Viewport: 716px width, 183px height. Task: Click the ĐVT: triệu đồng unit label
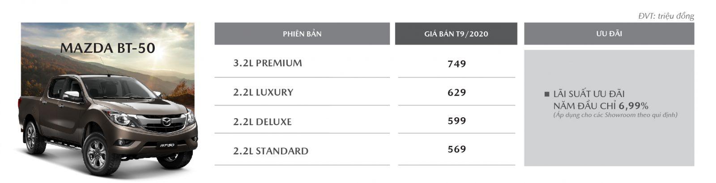(666, 16)
